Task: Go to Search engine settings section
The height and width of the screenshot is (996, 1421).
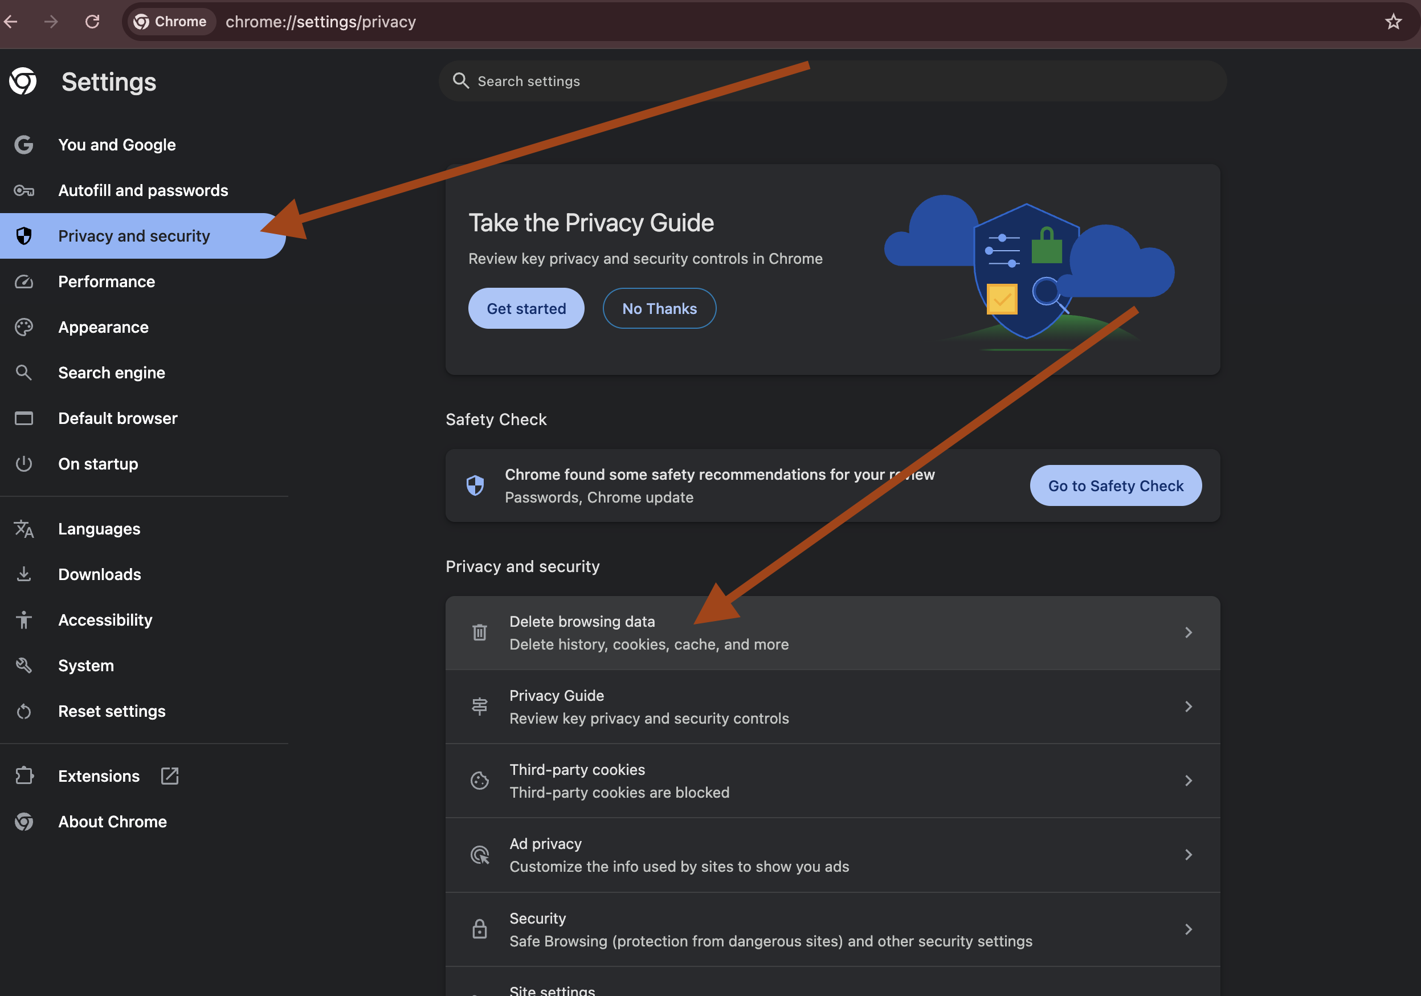Action: (112, 373)
